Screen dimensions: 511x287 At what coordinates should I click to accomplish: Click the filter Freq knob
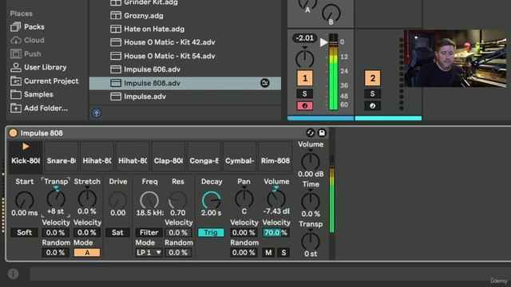click(x=149, y=199)
